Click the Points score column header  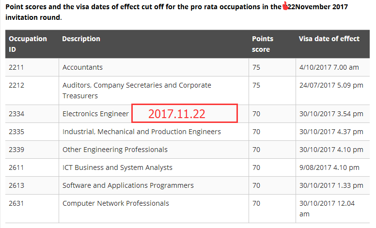click(x=263, y=44)
